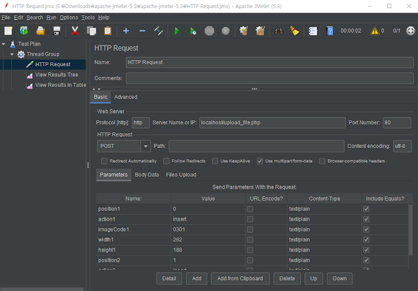
Task: Open the Tools menu
Action: click(x=88, y=17)
